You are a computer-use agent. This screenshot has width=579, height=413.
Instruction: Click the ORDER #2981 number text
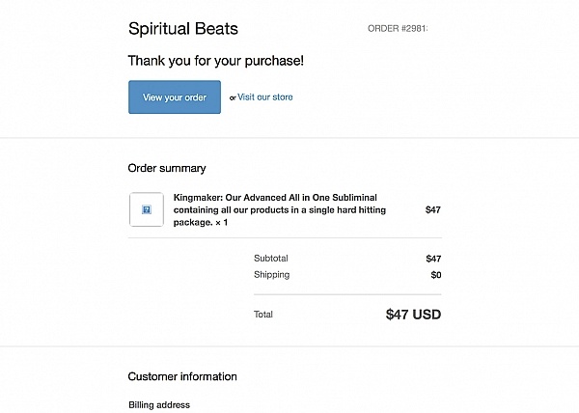(x=398, y=29)
